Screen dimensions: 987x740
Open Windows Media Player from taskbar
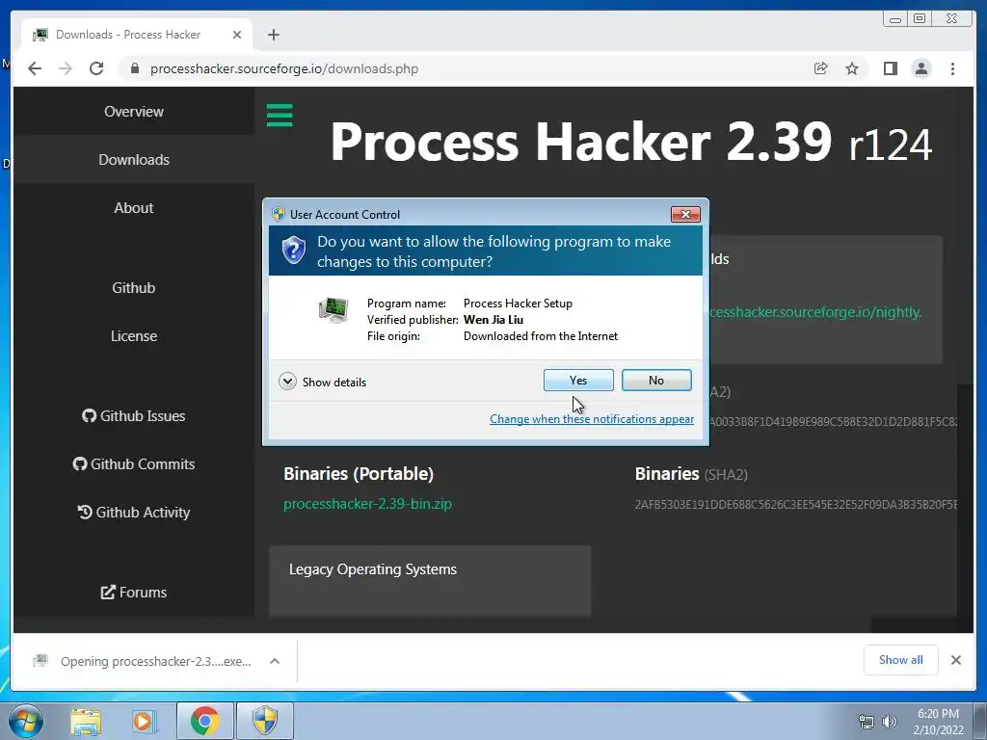[145, 721]
